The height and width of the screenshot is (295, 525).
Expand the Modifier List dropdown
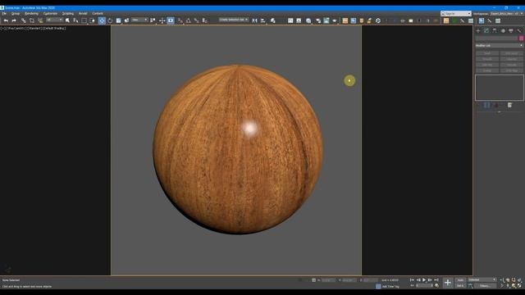(499, 46)
